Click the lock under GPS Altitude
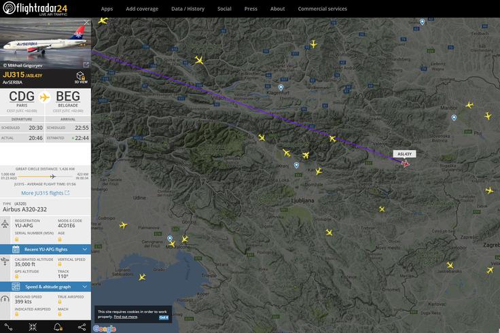This screenshot has height=333, width=500. (16, 276)
